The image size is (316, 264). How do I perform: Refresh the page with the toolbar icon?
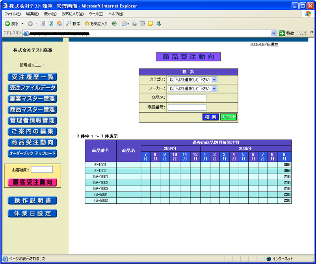[x=51, y=24]
